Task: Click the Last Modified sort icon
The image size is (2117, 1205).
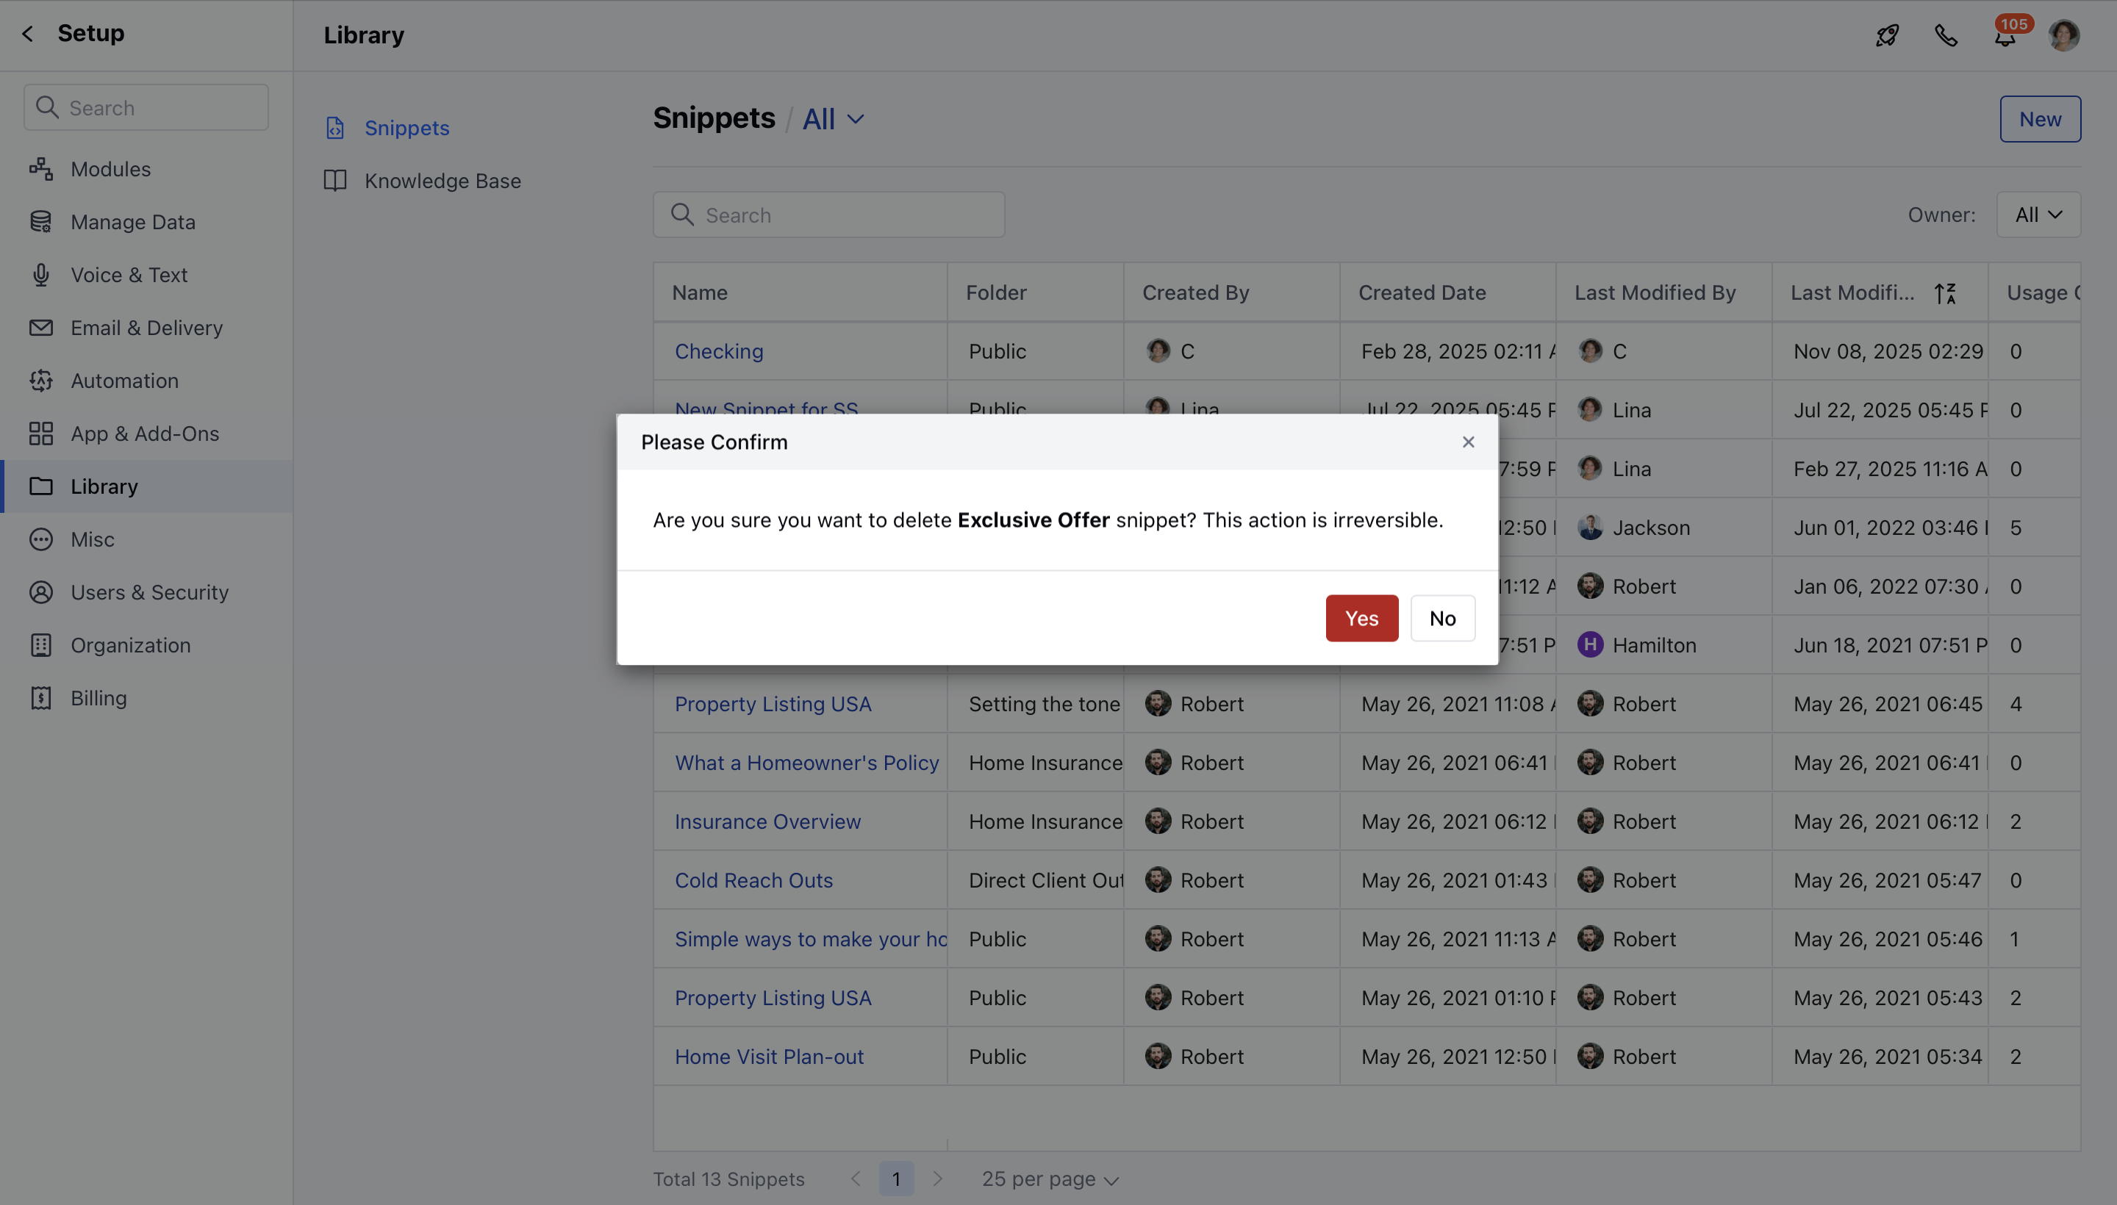Action: click(x=1945, y=293)
